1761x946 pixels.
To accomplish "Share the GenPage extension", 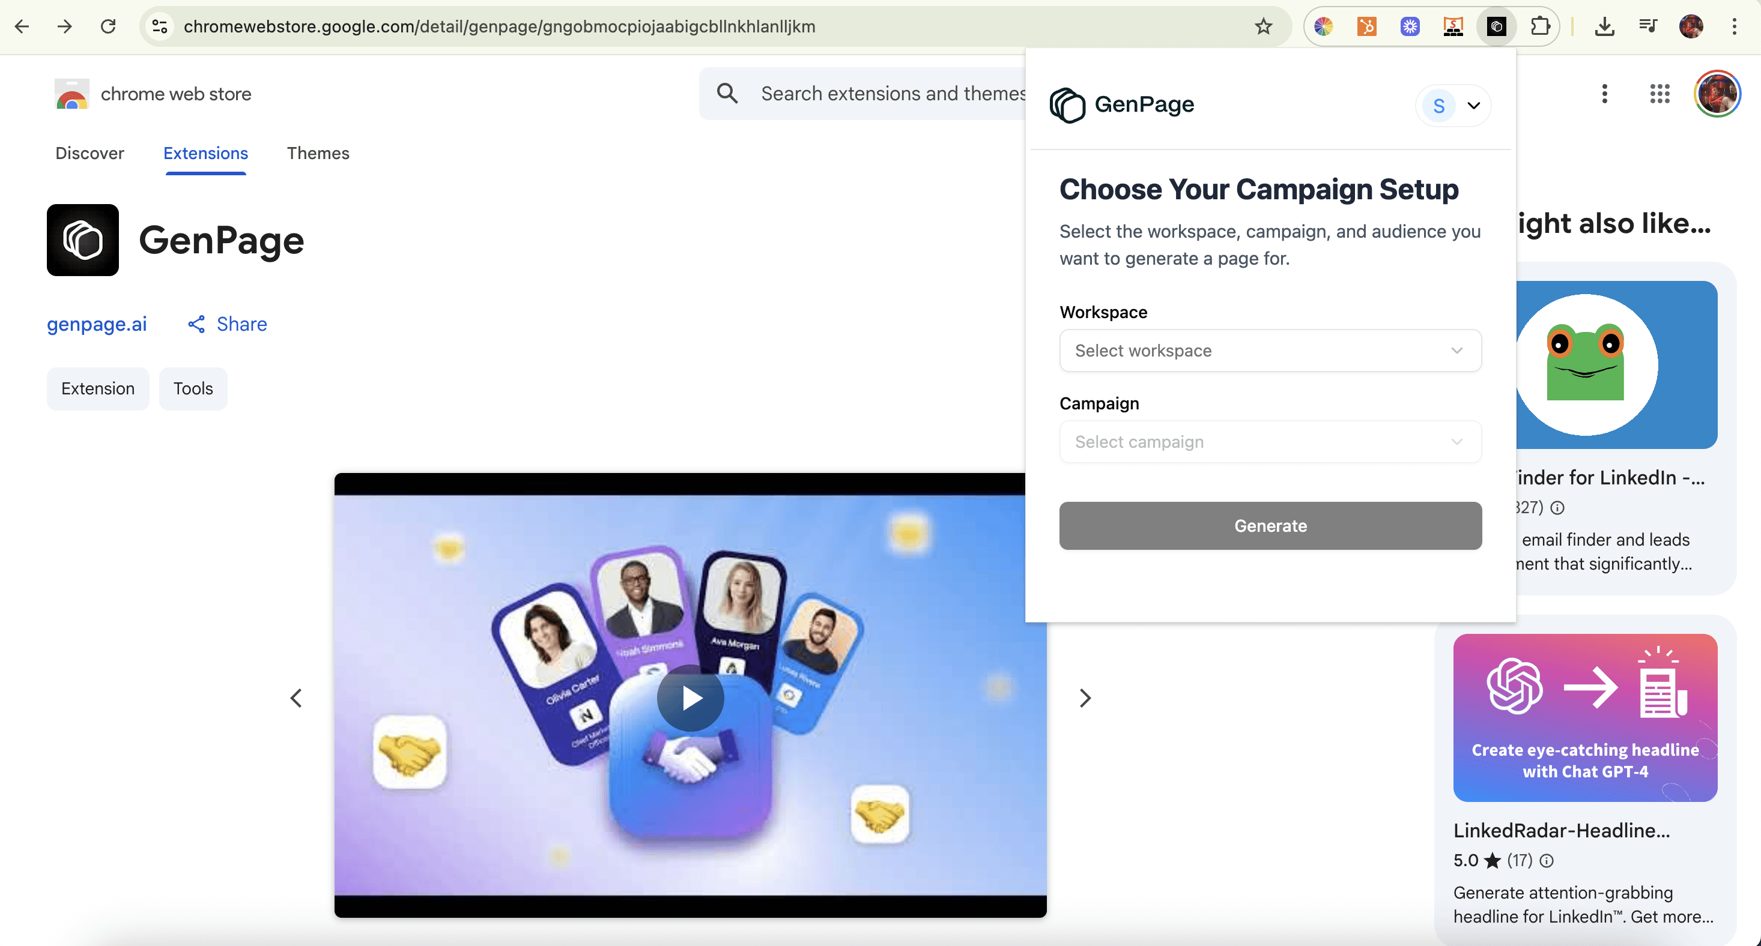I will (228, 324).
